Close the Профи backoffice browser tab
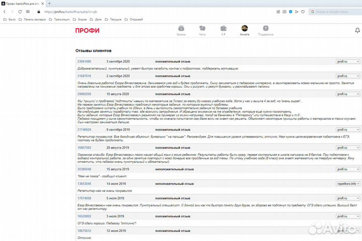Viewport: 362px width, 241px height. click(42, 4)
